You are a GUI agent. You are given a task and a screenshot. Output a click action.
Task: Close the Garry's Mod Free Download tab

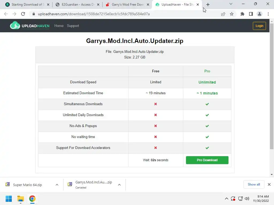[148, 5]
